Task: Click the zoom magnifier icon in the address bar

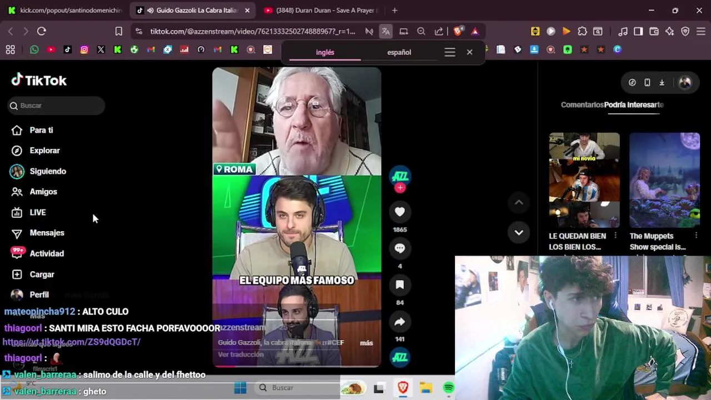Action: (421, 31)
